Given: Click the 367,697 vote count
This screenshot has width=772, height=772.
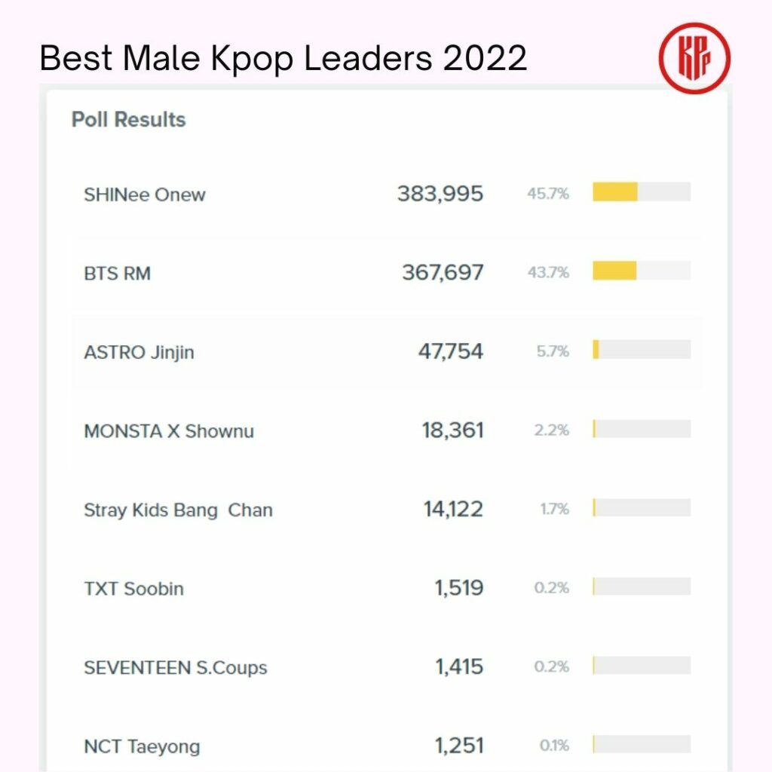Looking at the screenshot, I should 443,272.
